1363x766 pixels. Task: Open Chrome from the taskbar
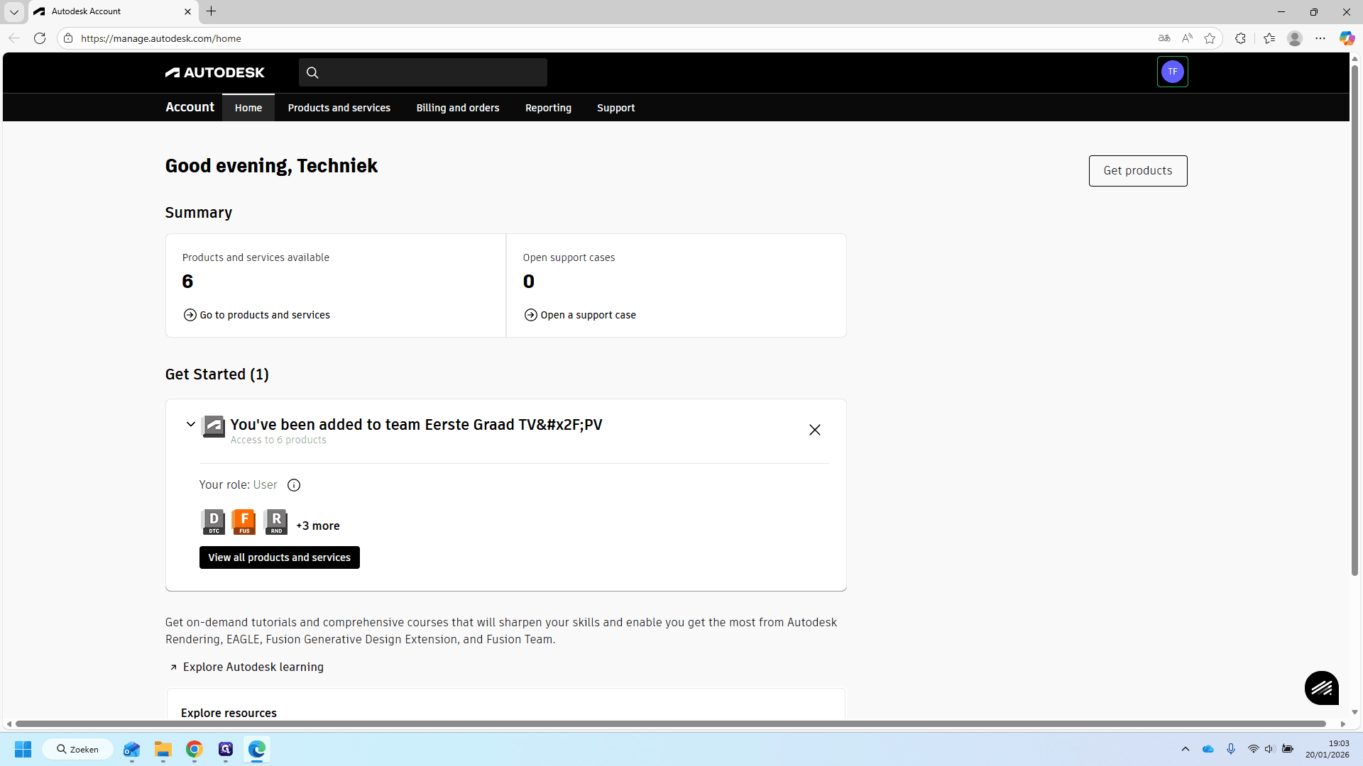[x=195, y=749]
